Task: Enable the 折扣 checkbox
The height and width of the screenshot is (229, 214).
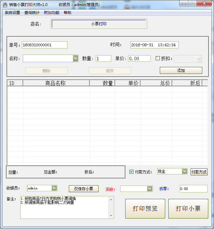Action: 158,58
